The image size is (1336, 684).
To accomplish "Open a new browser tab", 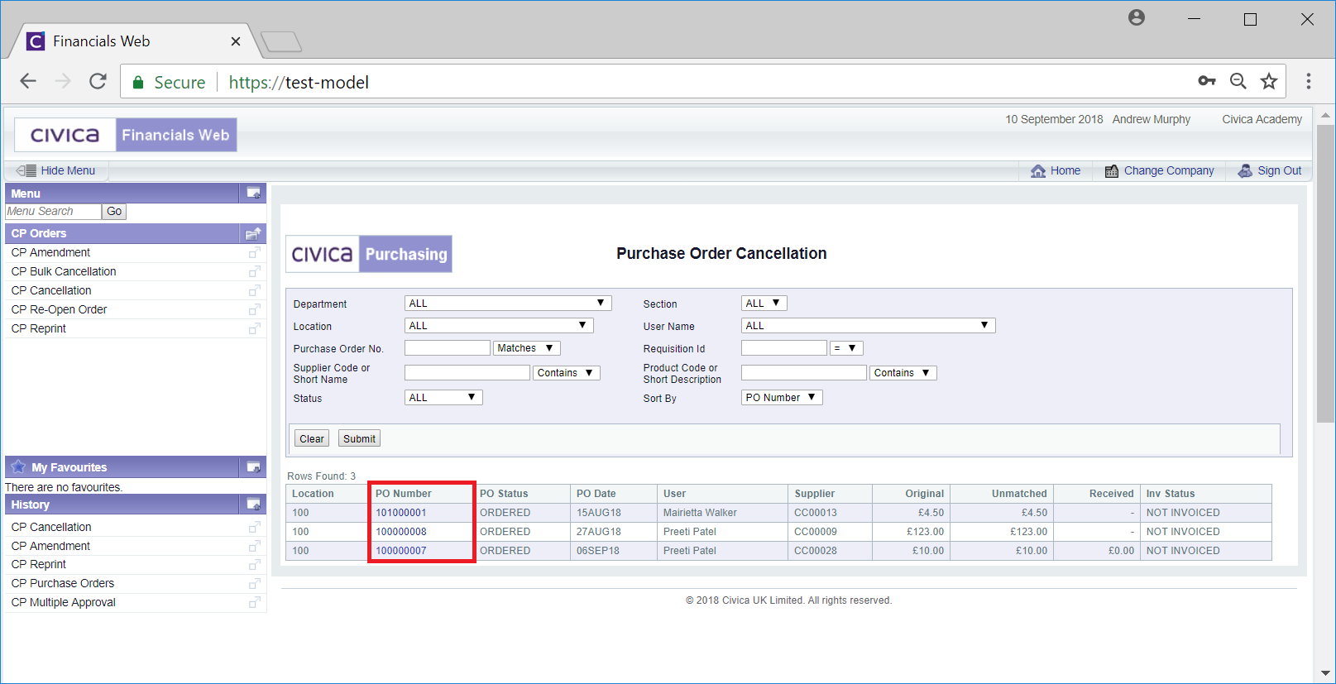I will point(281,41).
